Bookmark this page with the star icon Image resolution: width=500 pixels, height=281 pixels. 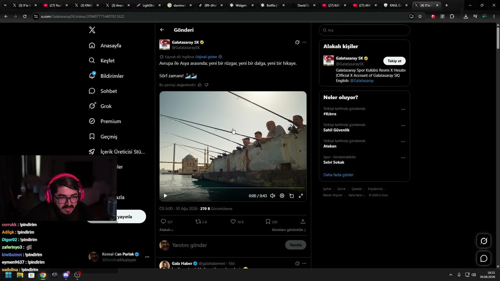(420, 16)
